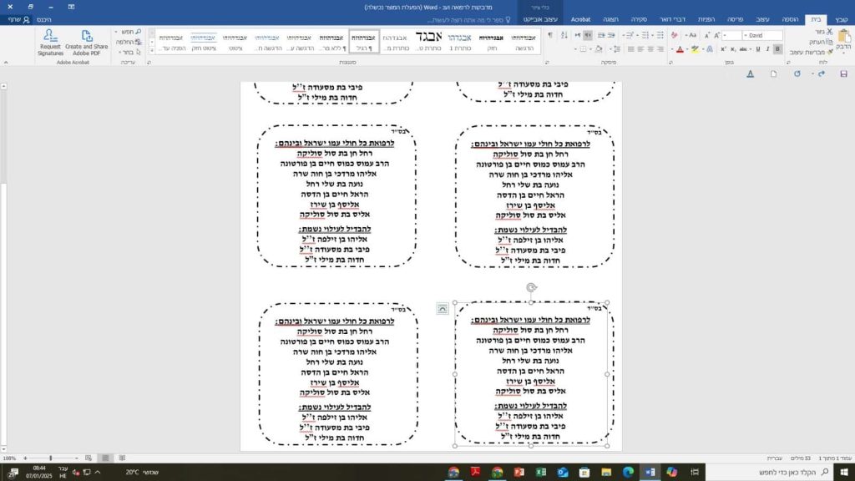Click the zoom slider handle in status bar
Image resolution: width=855 pixels, height=481 pixels.
51,458
